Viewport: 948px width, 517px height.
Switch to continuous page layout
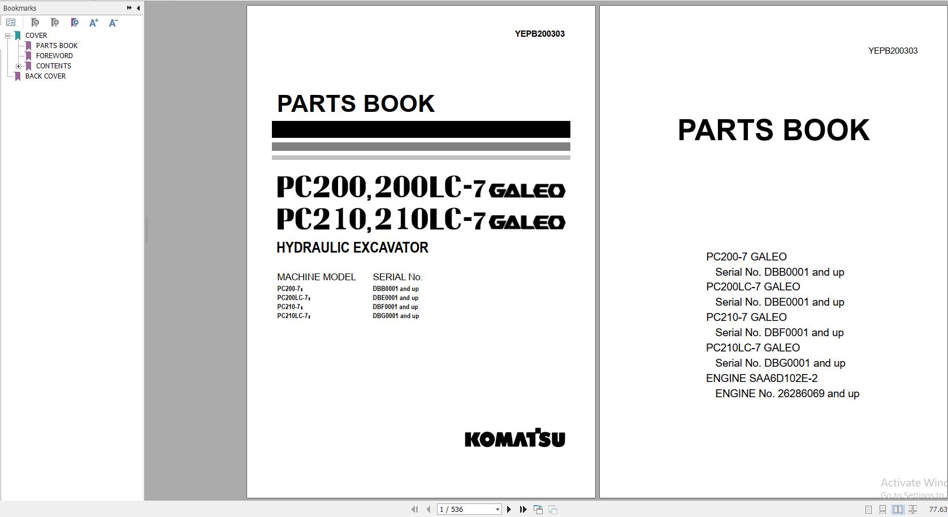pos(883,509)
